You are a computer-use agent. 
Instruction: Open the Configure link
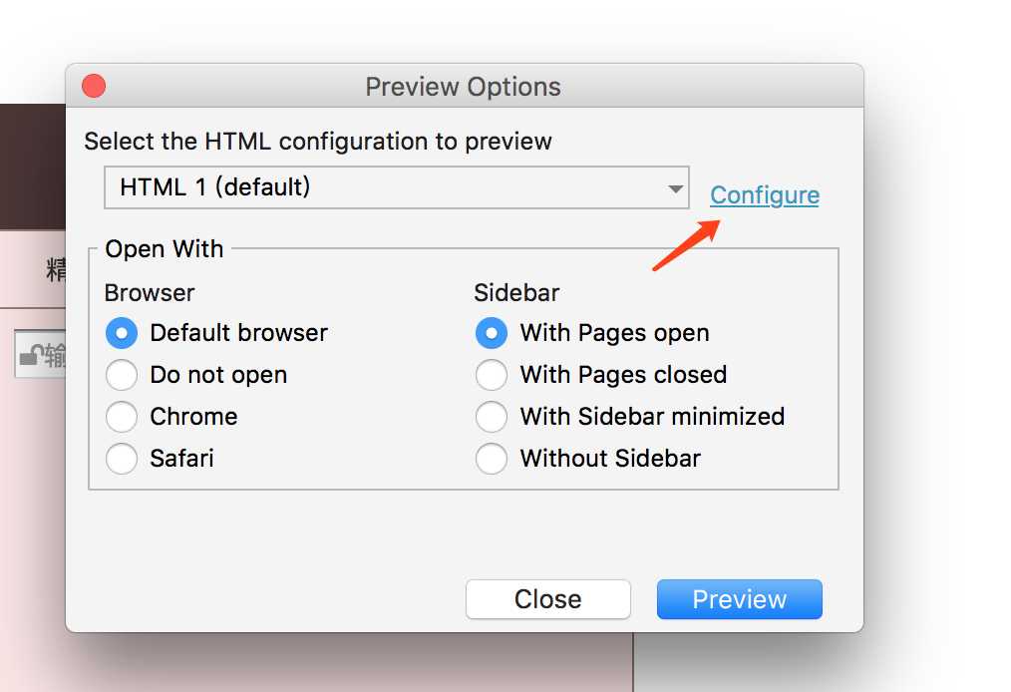tap(765, 195)
